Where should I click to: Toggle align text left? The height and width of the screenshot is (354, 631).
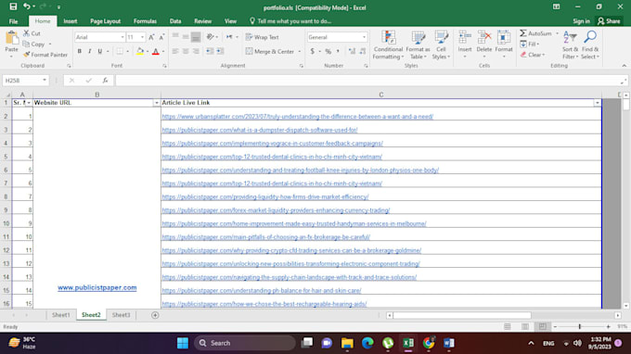[x=175, y=52]
